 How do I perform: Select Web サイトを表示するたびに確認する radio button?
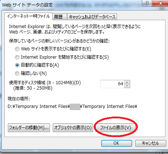(x=17, y=49)
